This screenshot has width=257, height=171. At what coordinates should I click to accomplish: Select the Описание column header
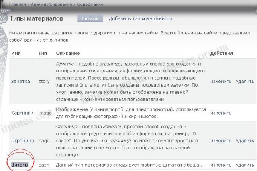point(68,53)
